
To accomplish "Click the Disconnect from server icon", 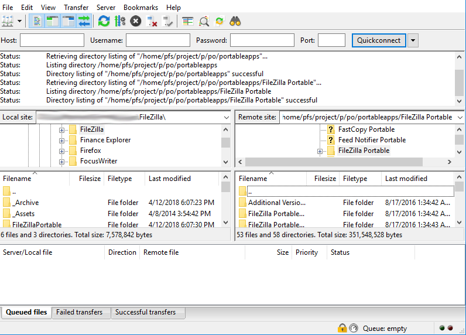I will point(152,22).
